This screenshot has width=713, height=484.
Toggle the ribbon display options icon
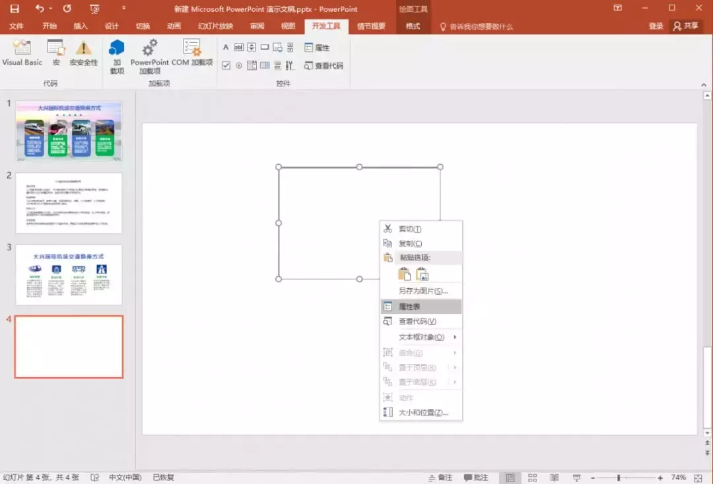(x=617, y=8)
